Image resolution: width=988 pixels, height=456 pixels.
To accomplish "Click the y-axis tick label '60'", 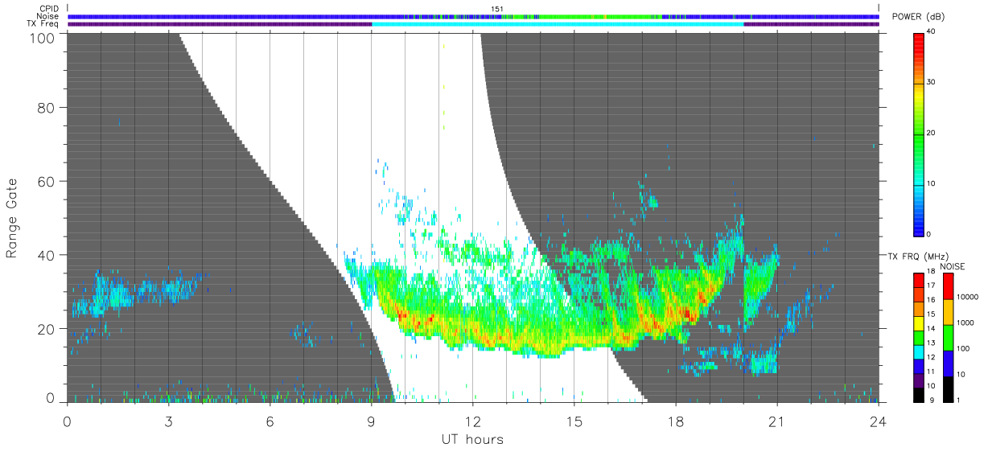I will point(47,181).
